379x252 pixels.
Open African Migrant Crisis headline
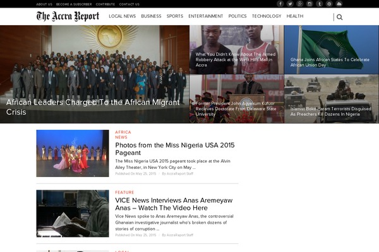[93, 107]
